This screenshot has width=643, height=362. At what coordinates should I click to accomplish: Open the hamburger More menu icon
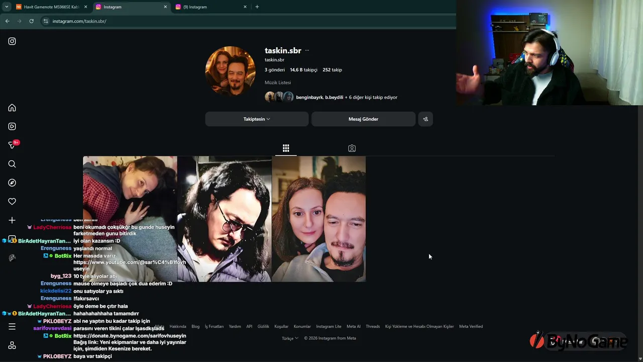click(x=12, y=327)
